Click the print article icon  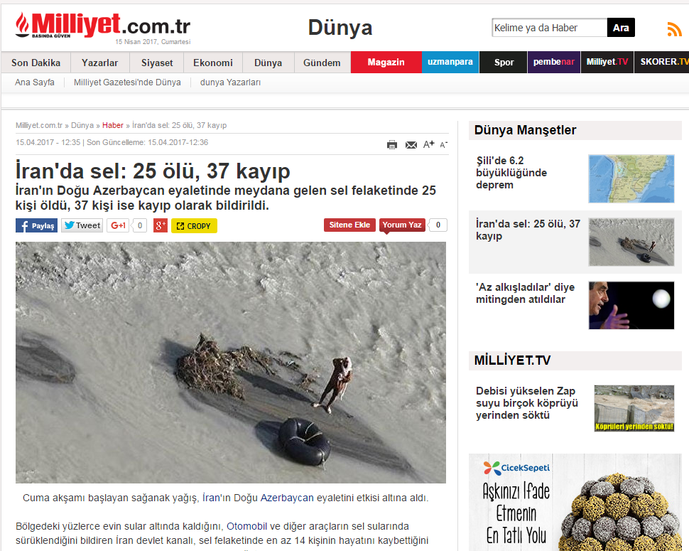(392, 144)
